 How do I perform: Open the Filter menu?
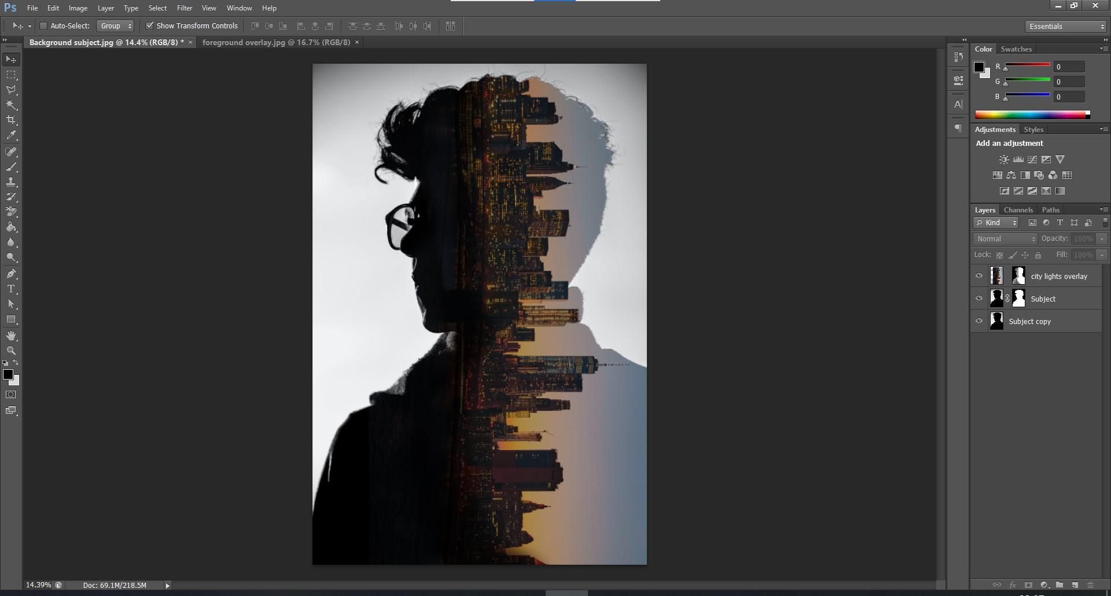184,8
